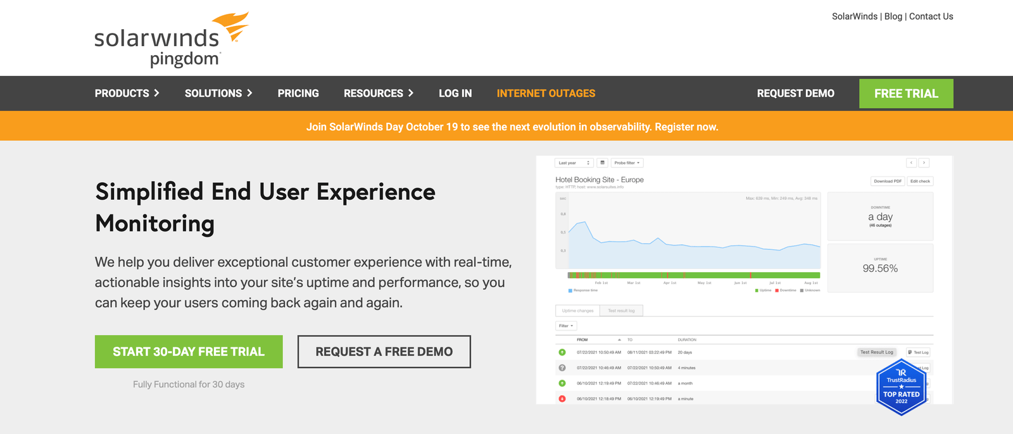The height and width of the screenshot is (434, 1013).
Task: Click the green Free Trial button
Action: (x=906, y=94)
